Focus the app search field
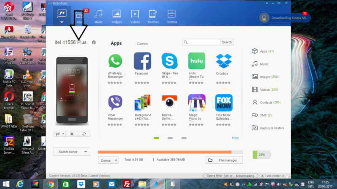The image size is (337, 189). 201,42
